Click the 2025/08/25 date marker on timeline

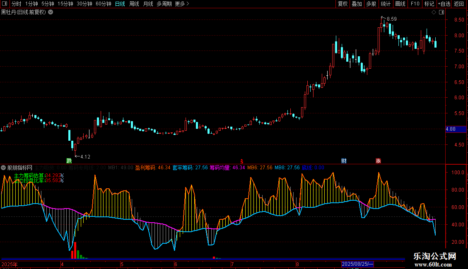pos(358,264)
